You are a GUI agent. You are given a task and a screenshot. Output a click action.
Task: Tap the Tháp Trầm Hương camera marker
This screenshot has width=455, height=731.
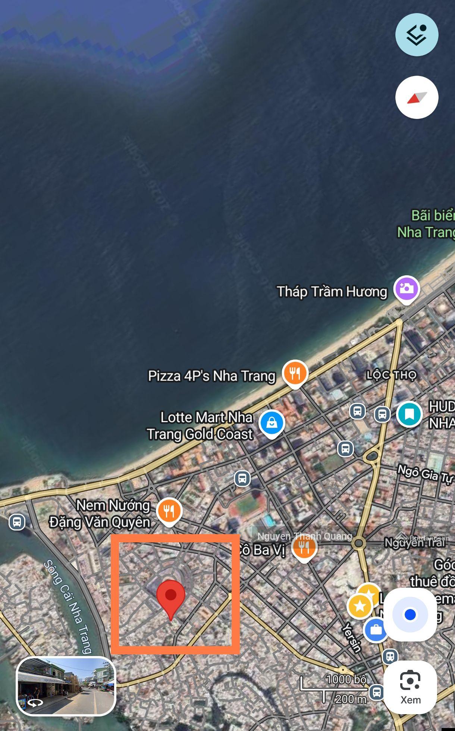pos(407,289)
